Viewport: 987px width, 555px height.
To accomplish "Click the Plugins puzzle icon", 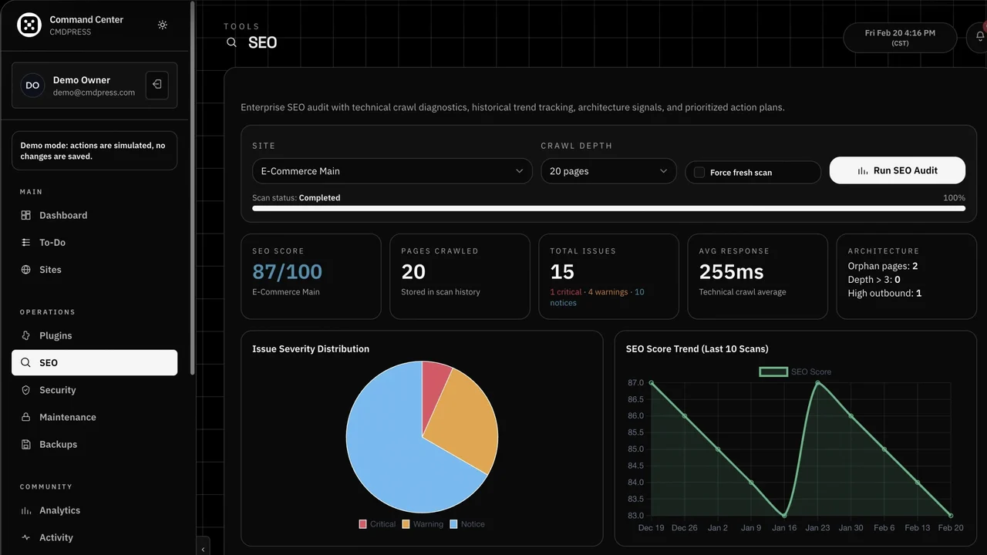I will 25,335.
